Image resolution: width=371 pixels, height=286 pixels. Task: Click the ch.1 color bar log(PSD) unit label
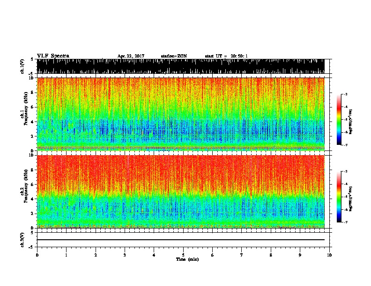[x=351, y=122]
